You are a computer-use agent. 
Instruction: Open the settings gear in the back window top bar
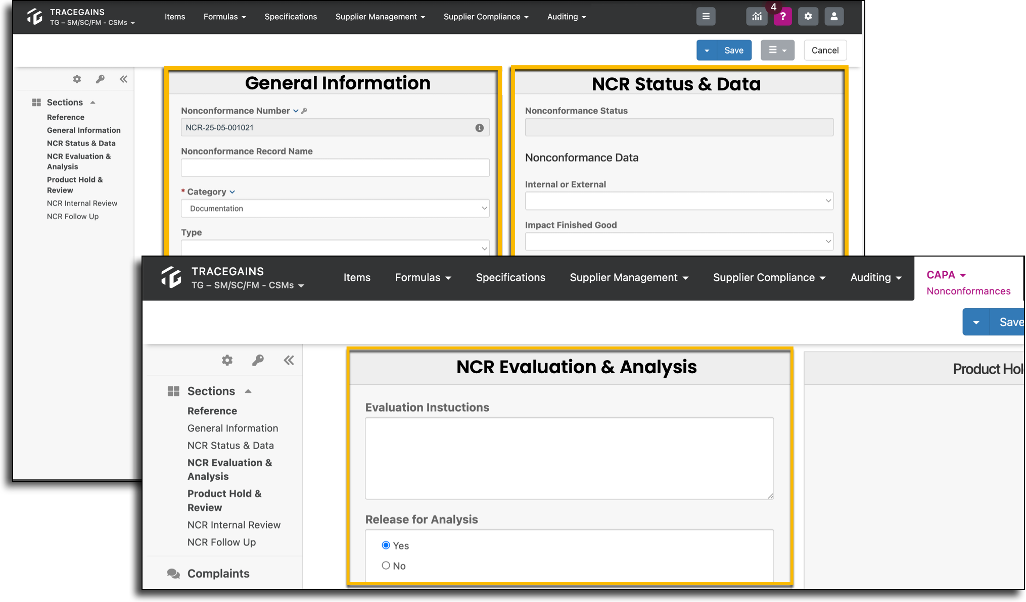point(808,17)
